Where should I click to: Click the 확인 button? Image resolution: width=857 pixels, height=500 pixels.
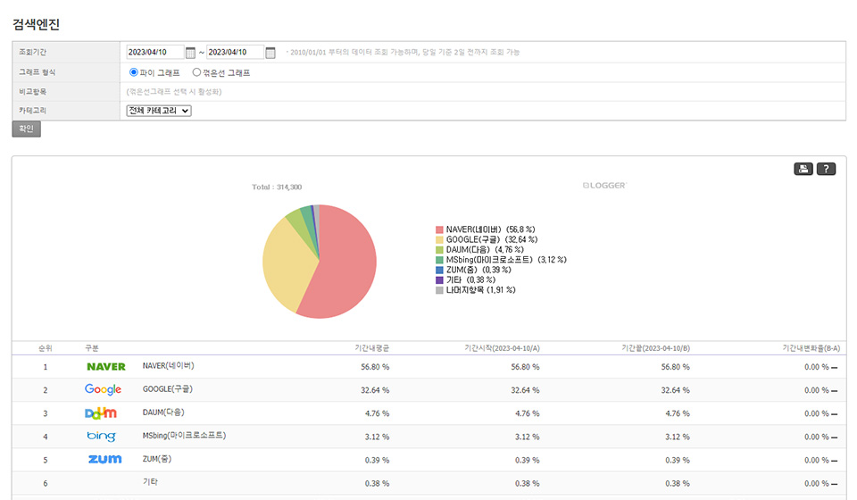pyautogui.click(x=26, y=129)
